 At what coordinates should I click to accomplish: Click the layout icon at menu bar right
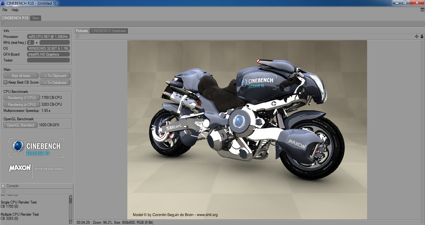tap(422, 10)
